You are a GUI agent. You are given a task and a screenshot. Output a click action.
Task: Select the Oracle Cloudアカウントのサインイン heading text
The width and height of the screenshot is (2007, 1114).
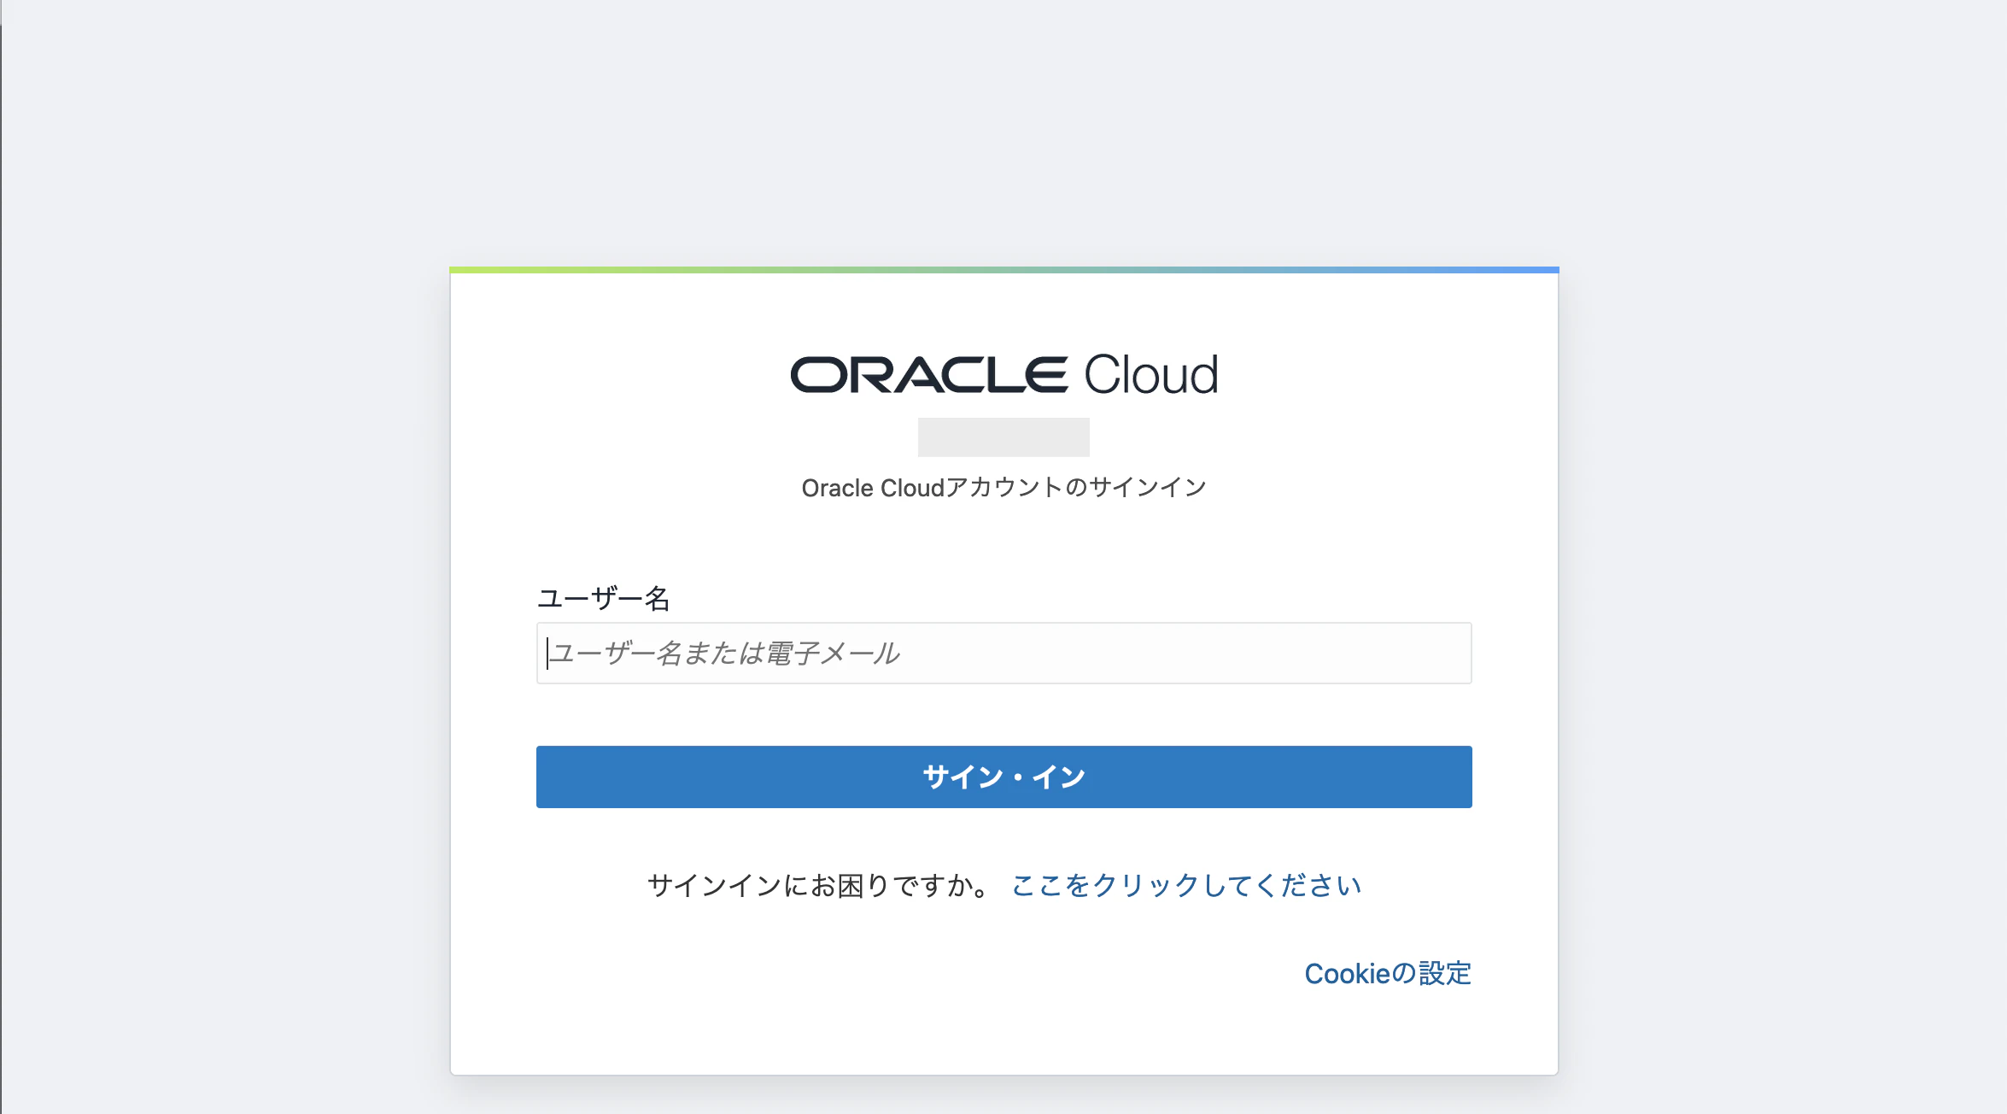[1003, 488]
